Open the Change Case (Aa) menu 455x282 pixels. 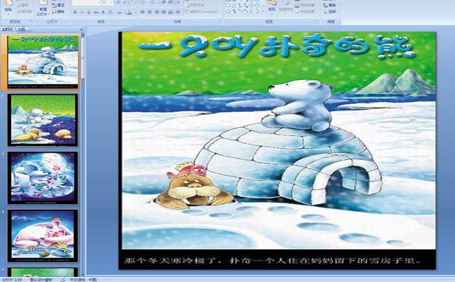(x=120, y=12)
